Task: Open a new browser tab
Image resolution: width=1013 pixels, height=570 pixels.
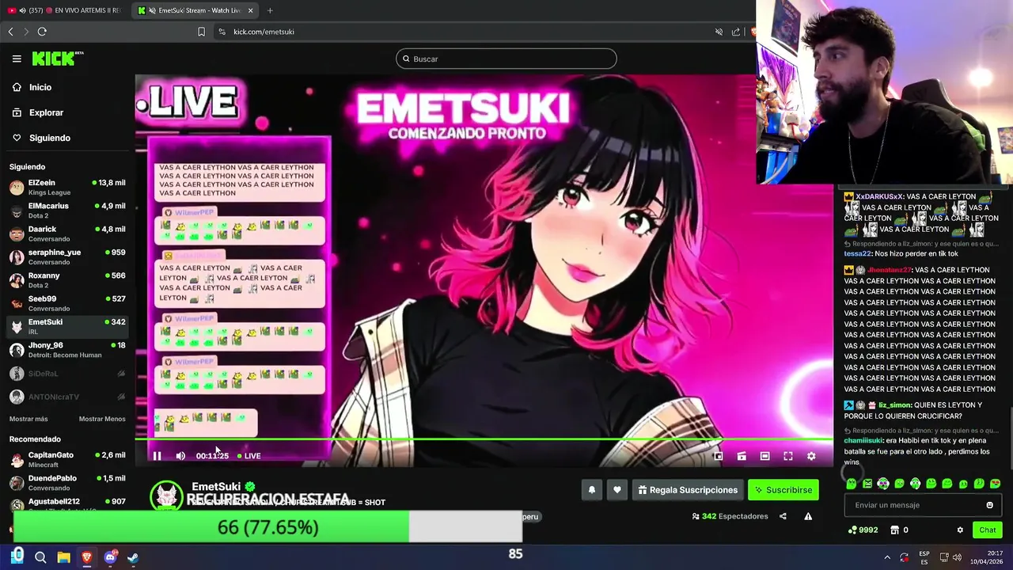Action: tap(270, 10)
